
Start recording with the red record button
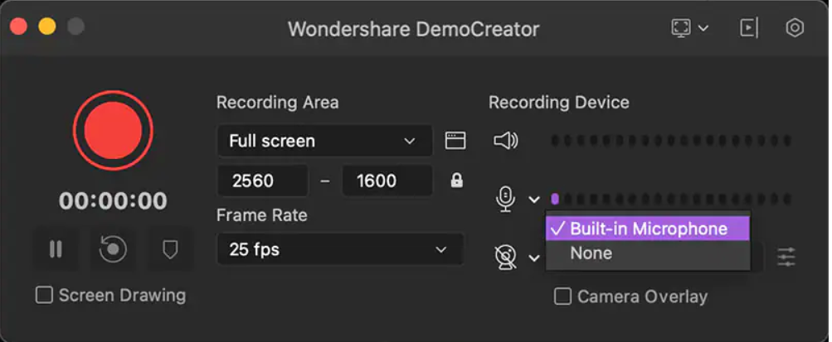[x=113, y=130]
